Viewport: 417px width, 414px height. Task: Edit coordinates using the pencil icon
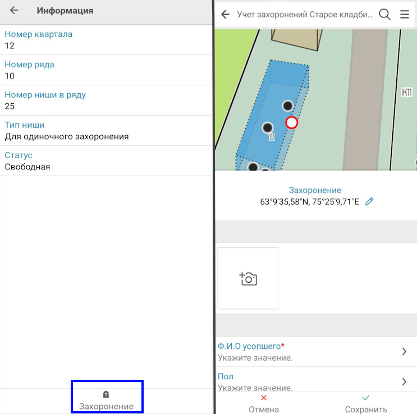(x=369, y=201)
